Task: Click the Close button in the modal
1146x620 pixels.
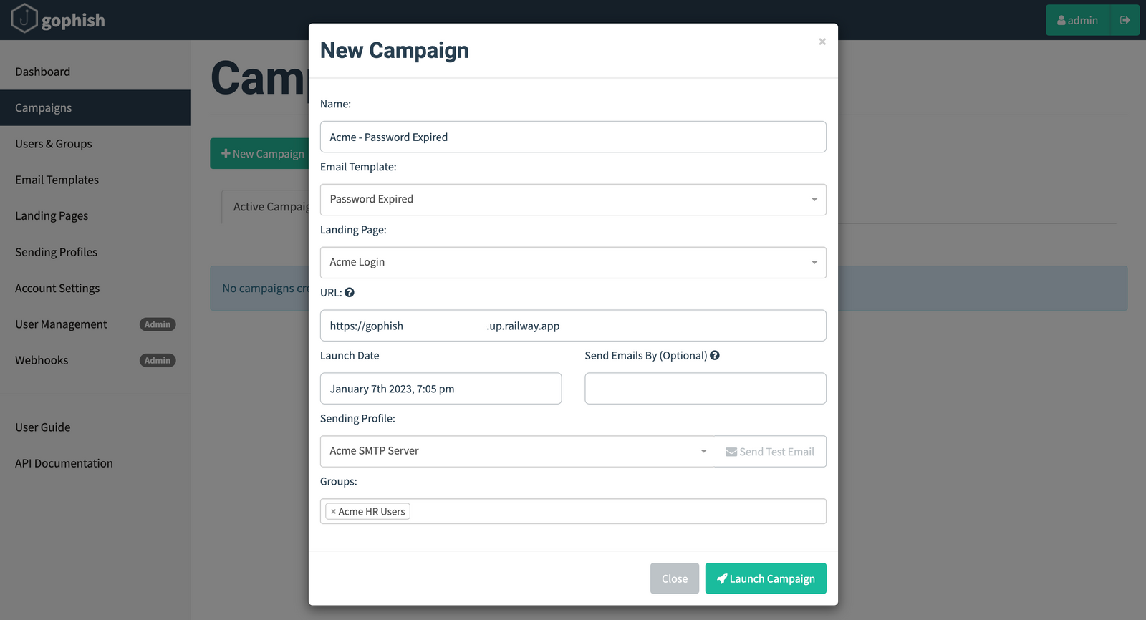Action: click(674, 578)
